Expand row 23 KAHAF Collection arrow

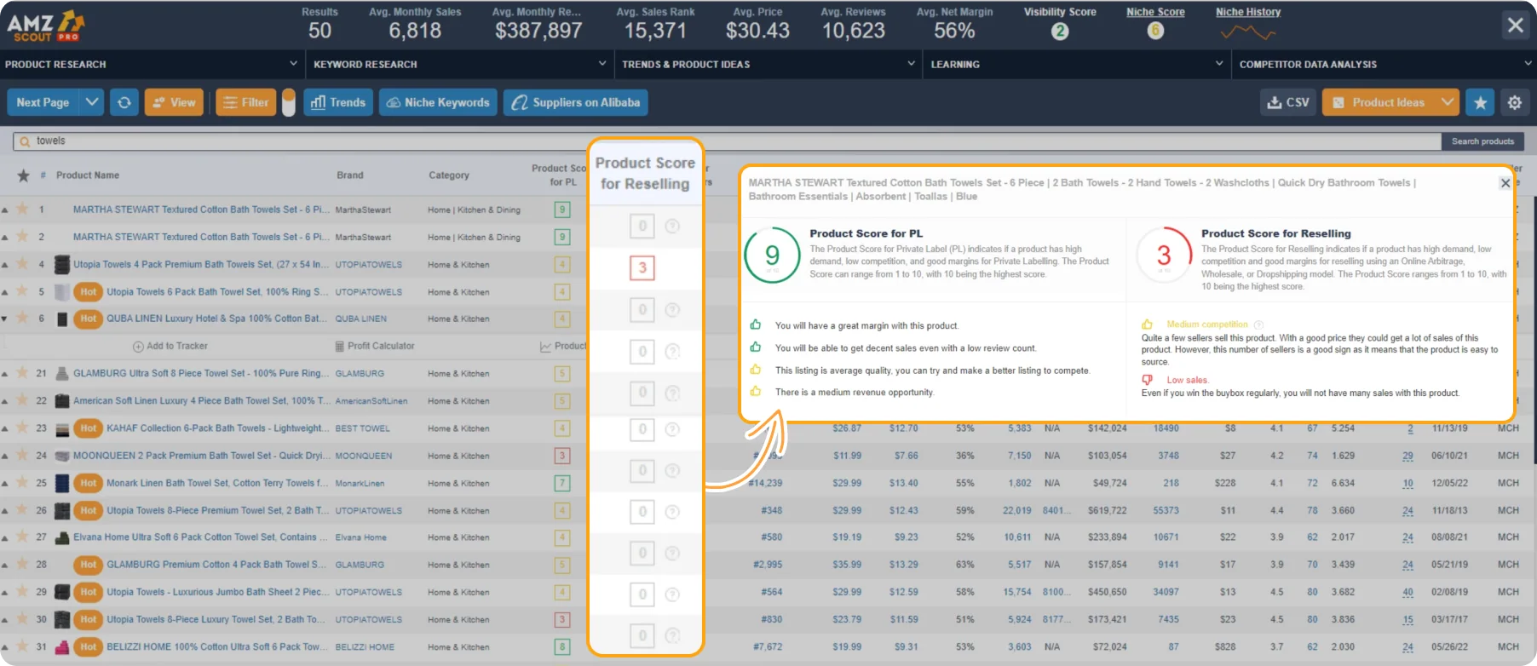click(x=5, y=428)
